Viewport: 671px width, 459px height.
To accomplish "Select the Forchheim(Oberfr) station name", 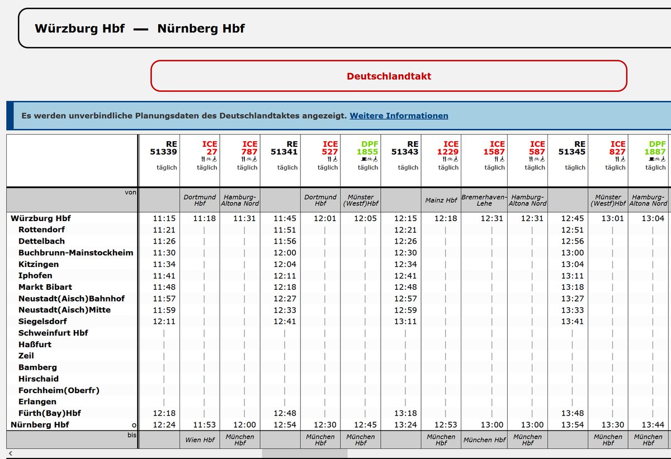I will tap(59, 390).
